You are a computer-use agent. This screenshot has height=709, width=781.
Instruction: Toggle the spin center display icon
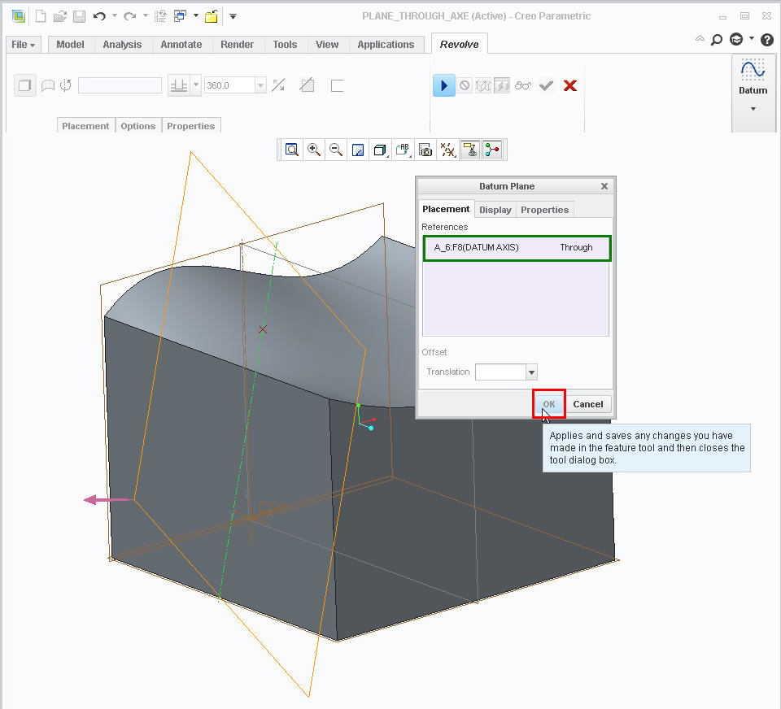click(491, 150)
